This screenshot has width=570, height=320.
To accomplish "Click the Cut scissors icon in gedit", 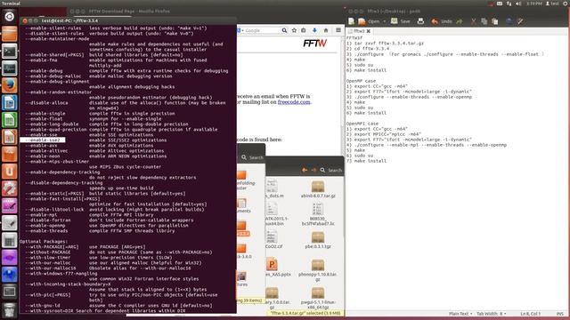I will pos(473,21).
